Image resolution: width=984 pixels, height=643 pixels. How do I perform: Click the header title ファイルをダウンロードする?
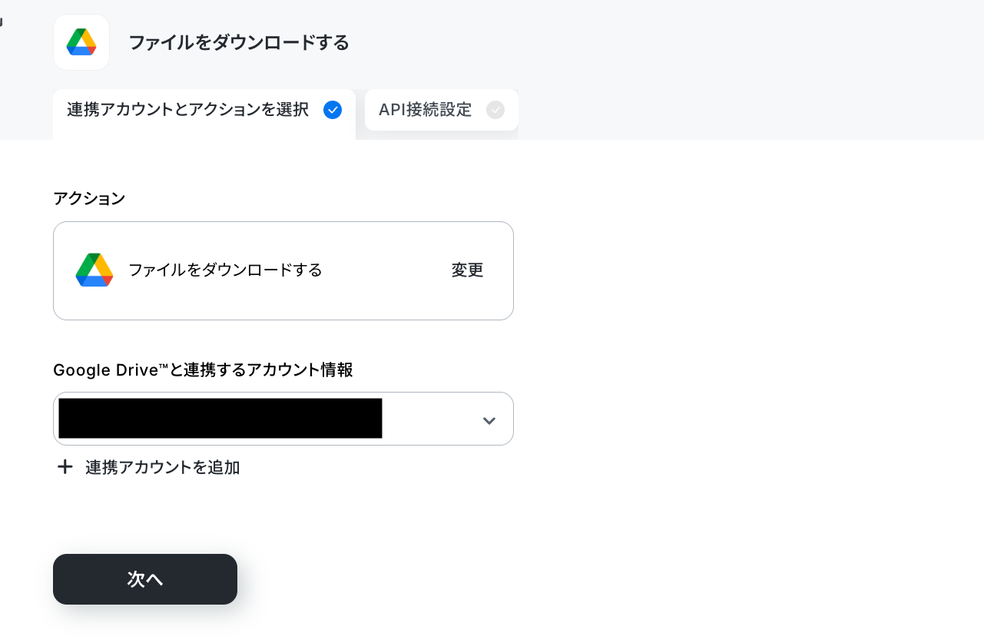pos(239,42)
